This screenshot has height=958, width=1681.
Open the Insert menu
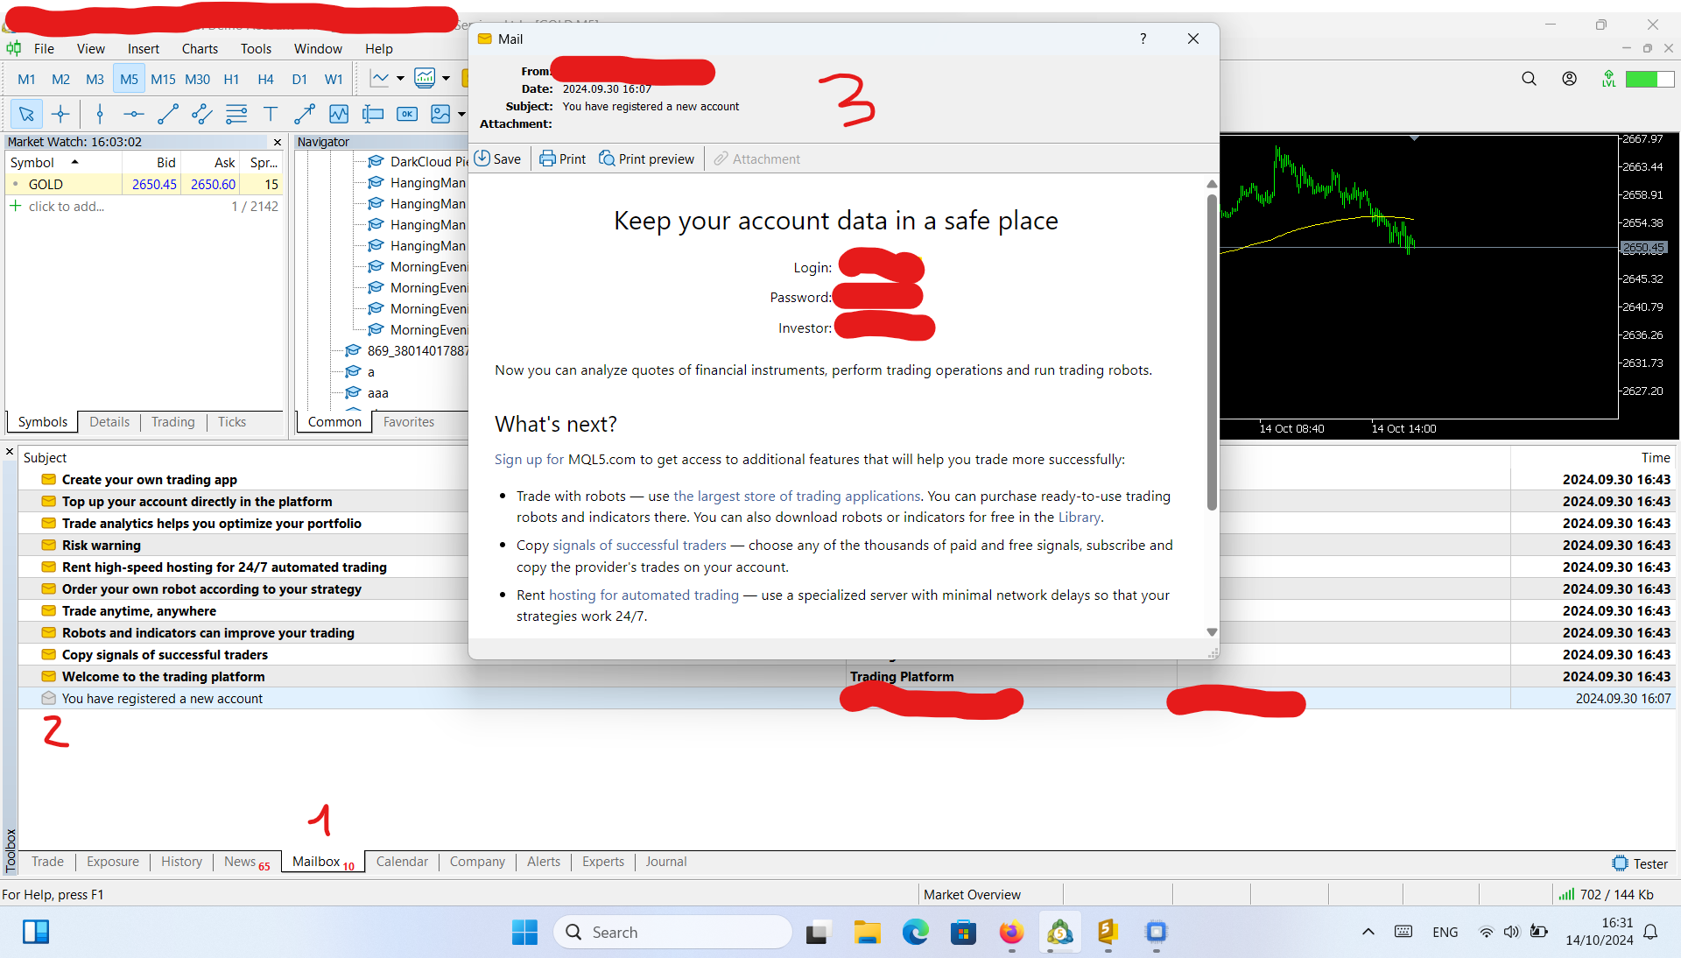144,48
